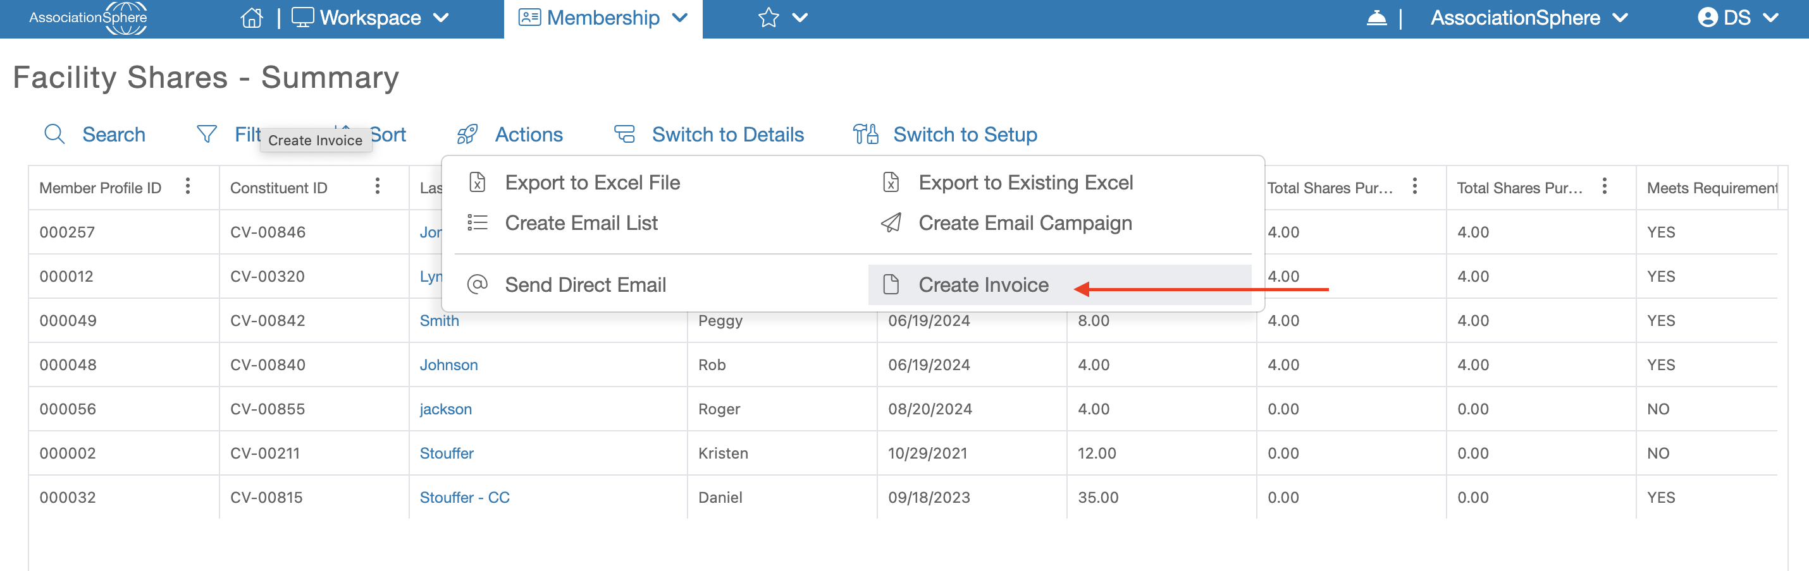Expand the DS user dropdown chevron
The image size is (1809, 571).
pyautogui.click(x=1771, y=18)
